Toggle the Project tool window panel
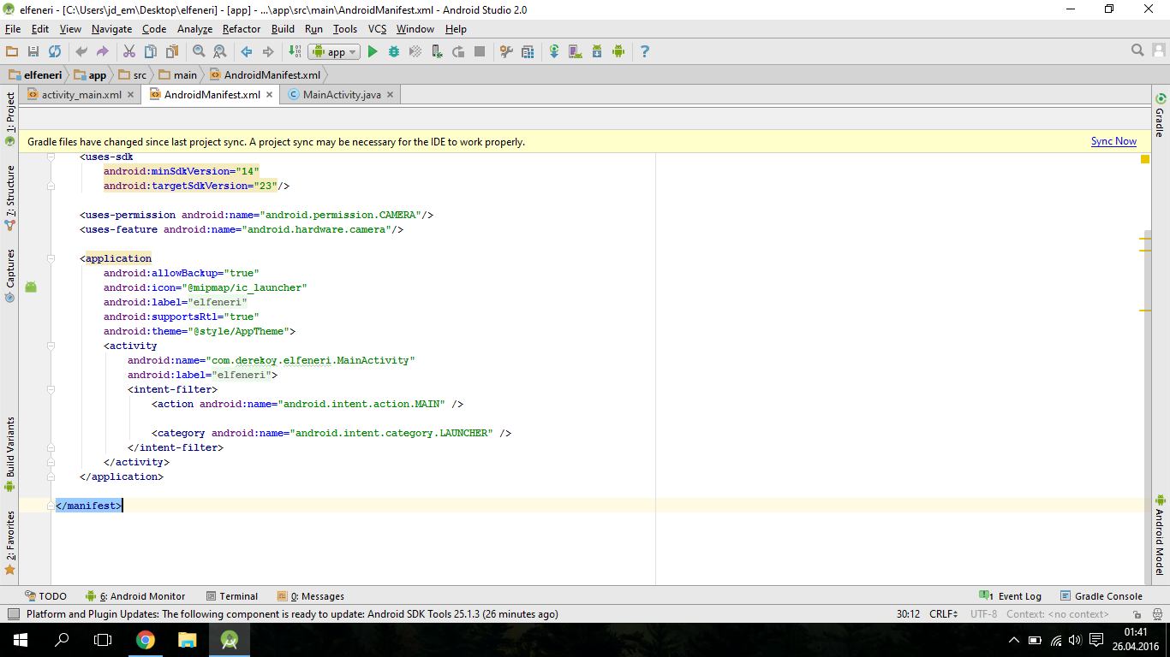The height and width of the screenshot is (657, 1170). [10, 111]
